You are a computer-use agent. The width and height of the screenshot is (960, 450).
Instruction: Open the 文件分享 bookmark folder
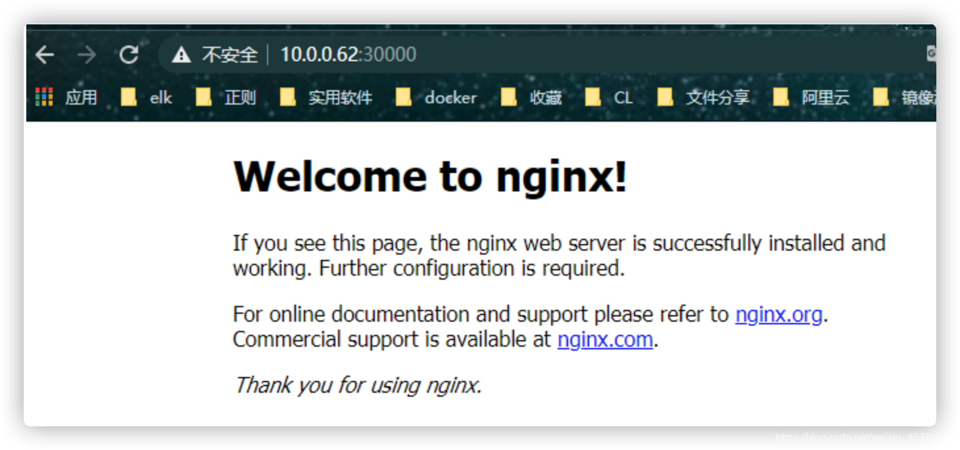[703, 97]
